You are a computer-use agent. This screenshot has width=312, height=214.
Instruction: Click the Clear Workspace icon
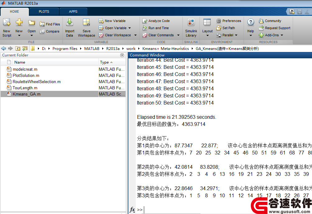click(x=101, y=35)
